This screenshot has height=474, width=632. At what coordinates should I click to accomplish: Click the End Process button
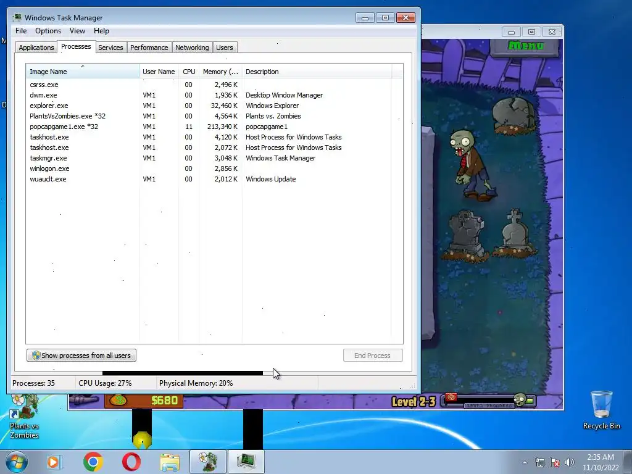372,355
